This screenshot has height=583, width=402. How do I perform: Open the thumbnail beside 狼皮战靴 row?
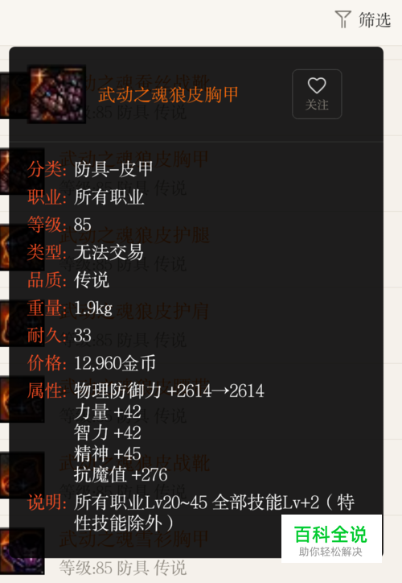click(x=5, y=475)
